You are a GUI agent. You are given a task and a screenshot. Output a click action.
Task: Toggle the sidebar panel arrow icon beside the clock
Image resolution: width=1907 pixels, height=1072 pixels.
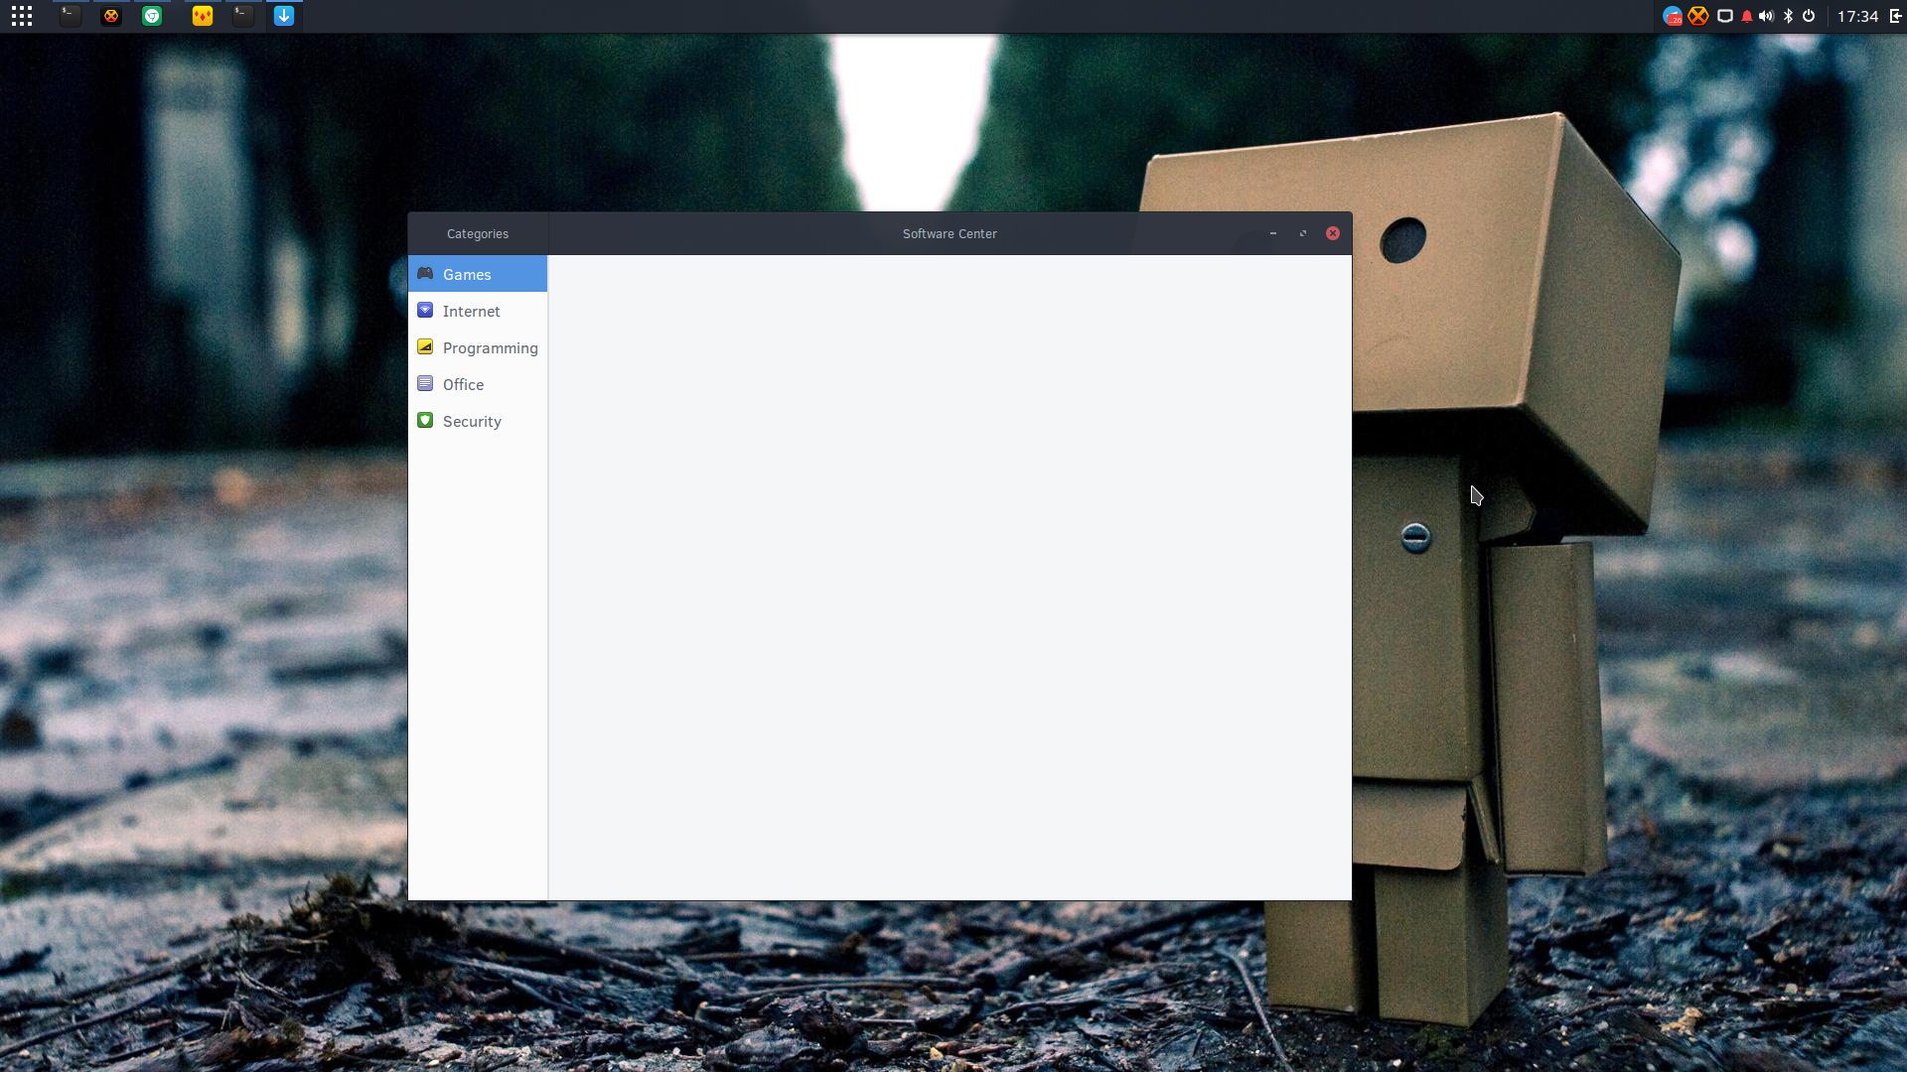pos(1895,16)
